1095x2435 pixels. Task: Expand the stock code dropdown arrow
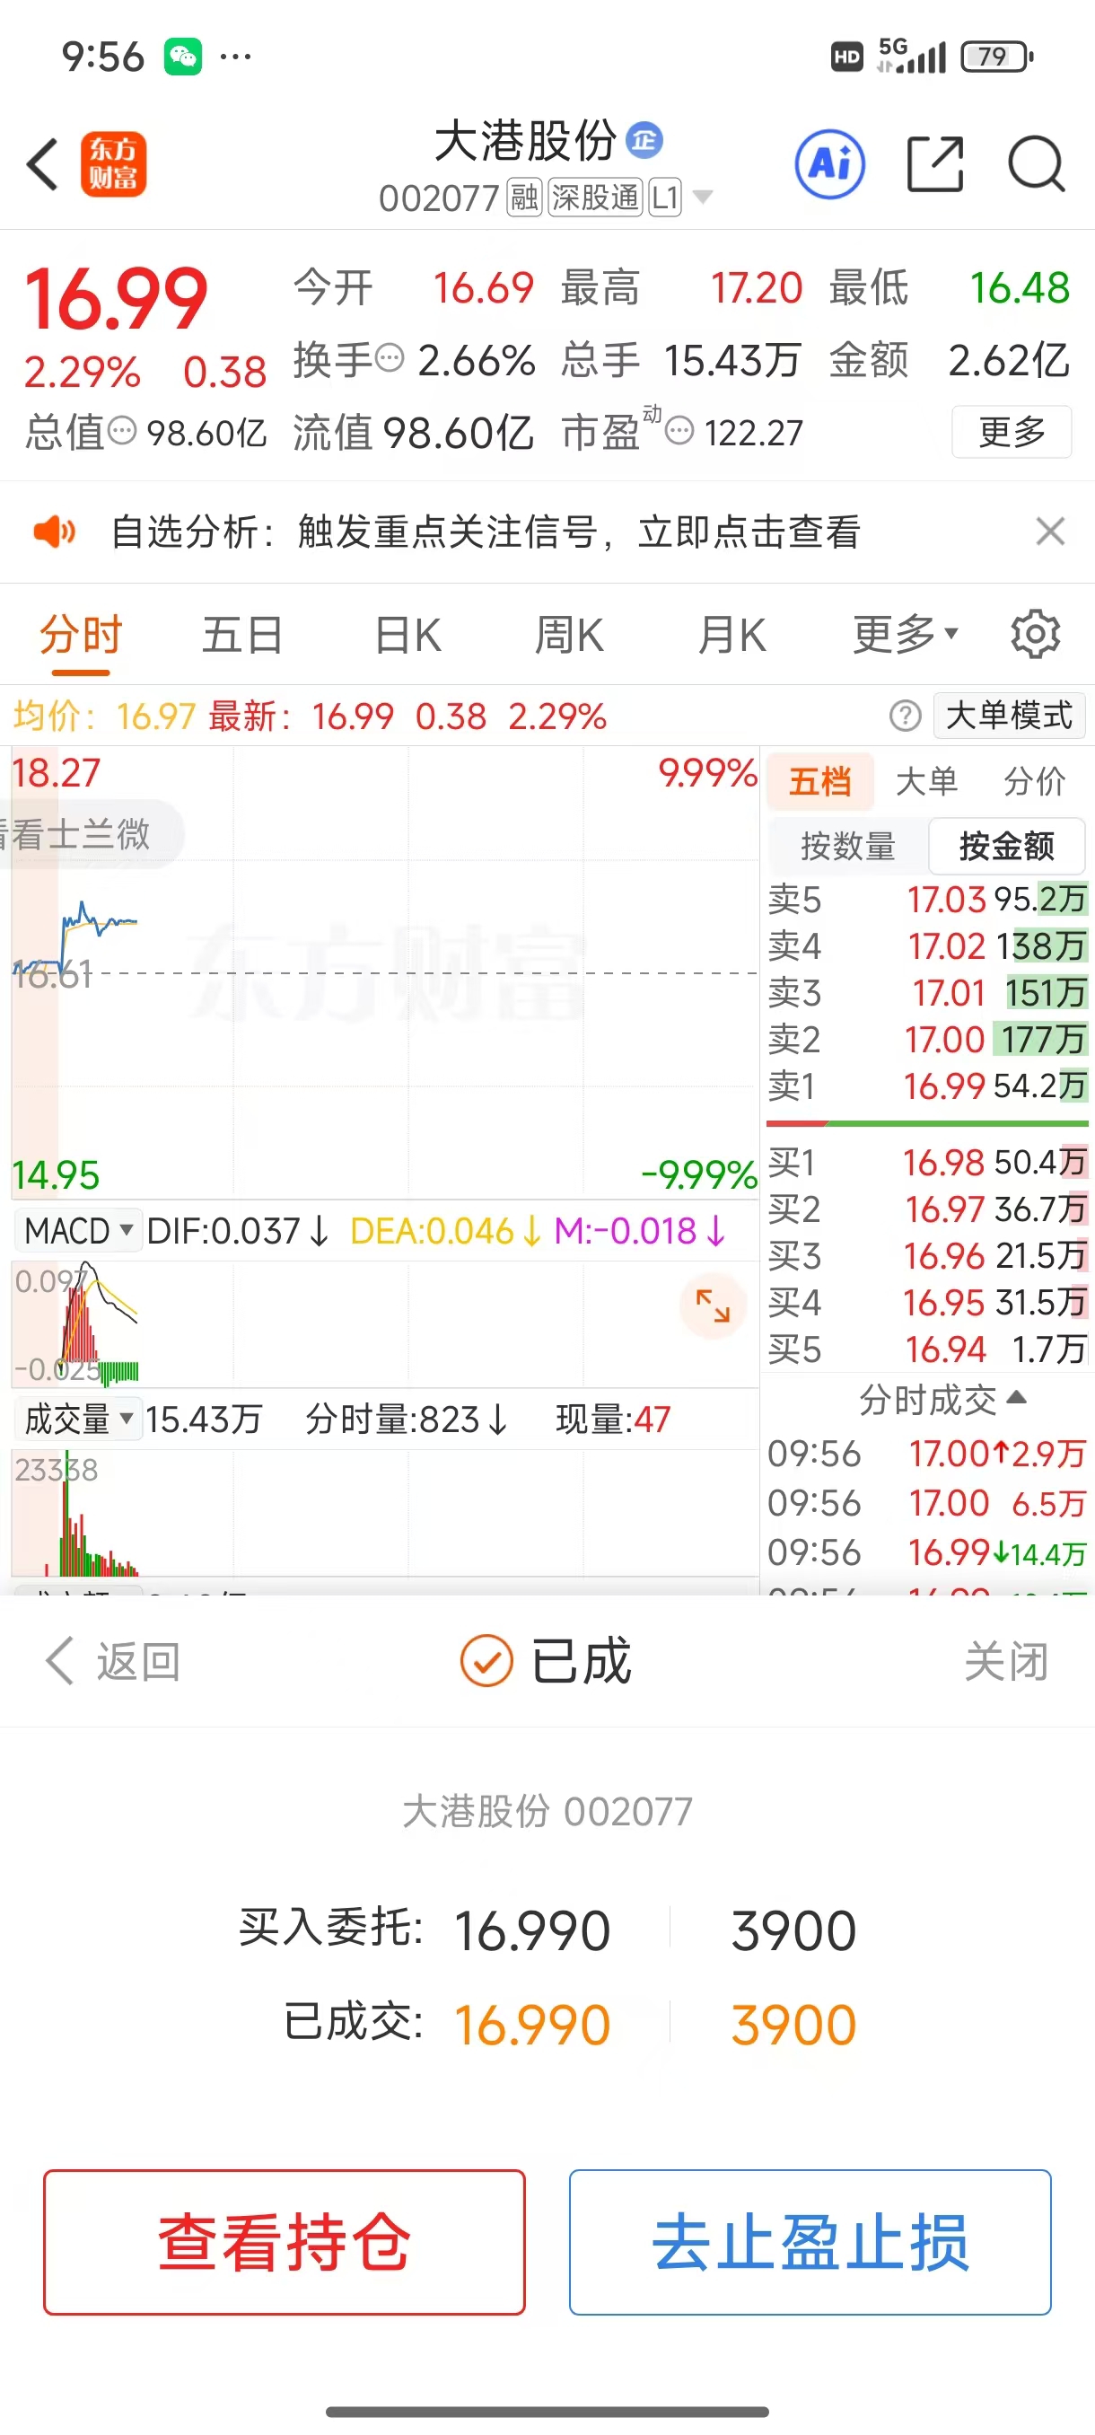pyautogui.click(x=702, y=198)
